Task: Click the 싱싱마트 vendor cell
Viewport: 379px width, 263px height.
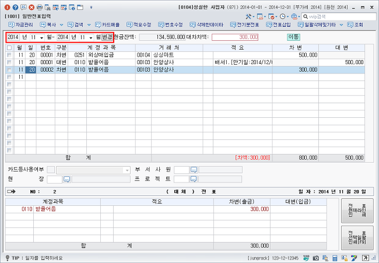Action: pyautogui.click(x=177, y=55)
